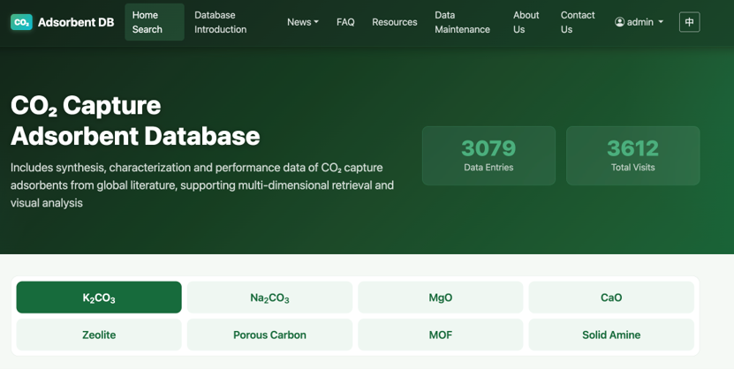Open the Resources page
Viewport: 734px width, 369px height.
pos(395,22)
